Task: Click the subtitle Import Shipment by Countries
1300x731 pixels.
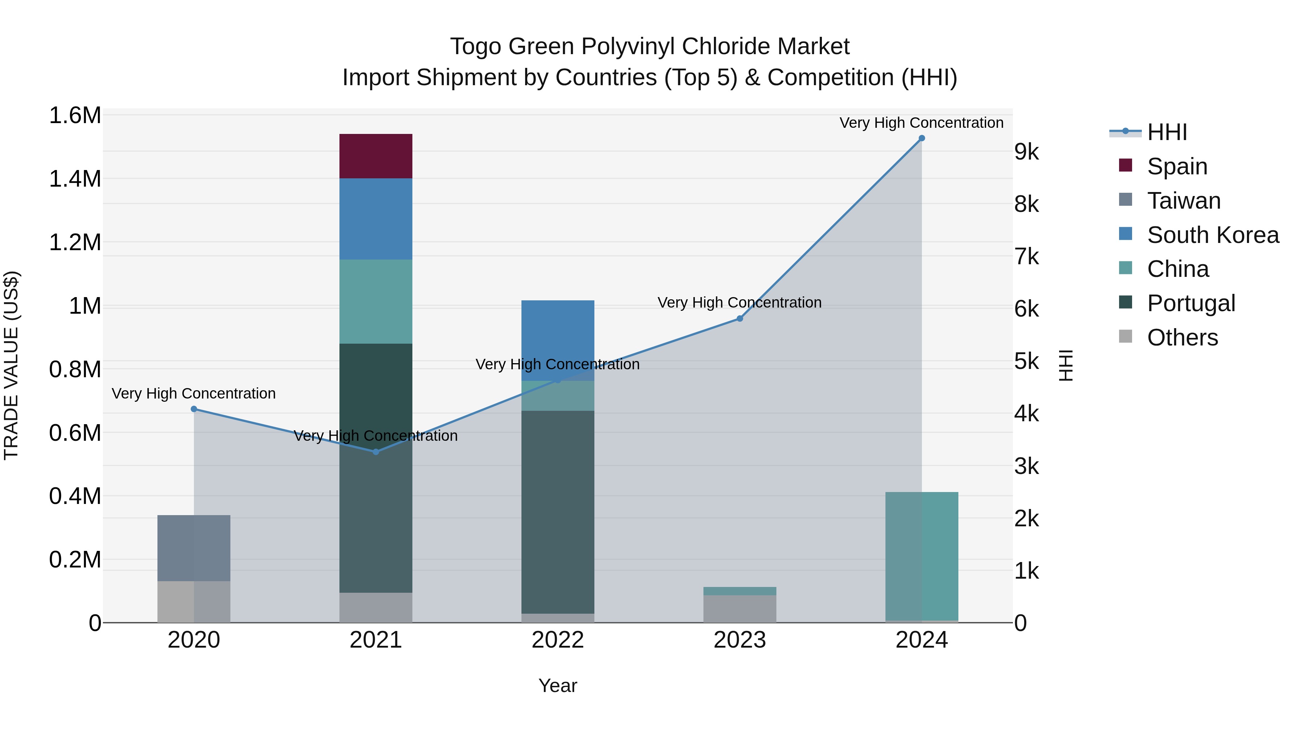Action: pos(650,78)
